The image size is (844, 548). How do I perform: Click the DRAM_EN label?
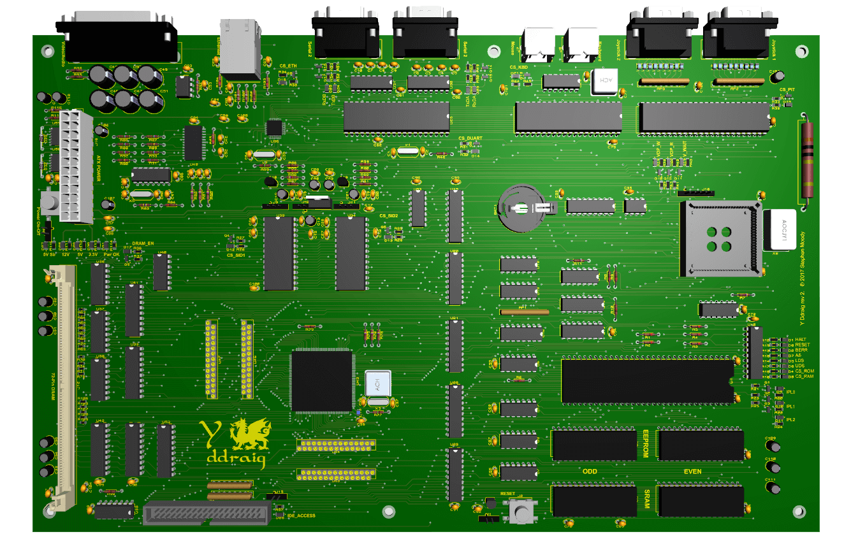coord(143,243)
